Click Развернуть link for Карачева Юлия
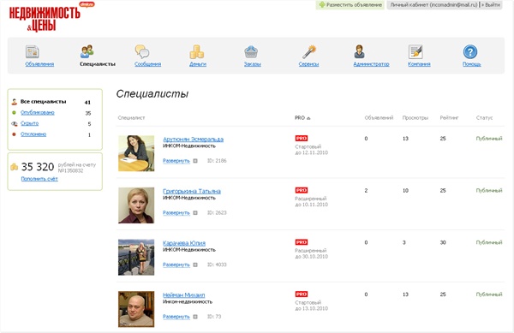This screenshot has height=333, width=514. pyautogui.click(x=176, y=265)
